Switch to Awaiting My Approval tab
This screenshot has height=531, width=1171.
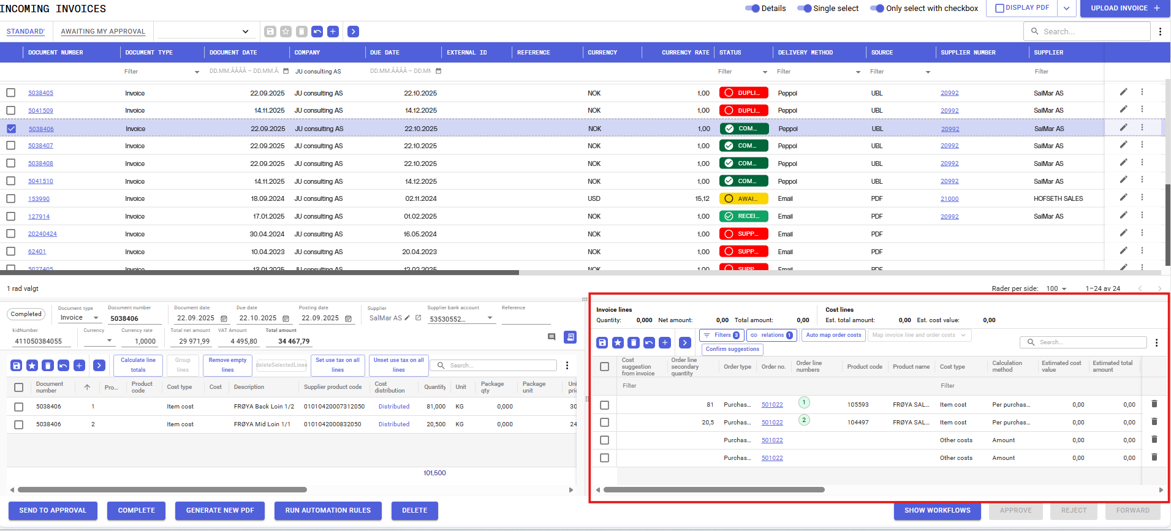point(103,31)
